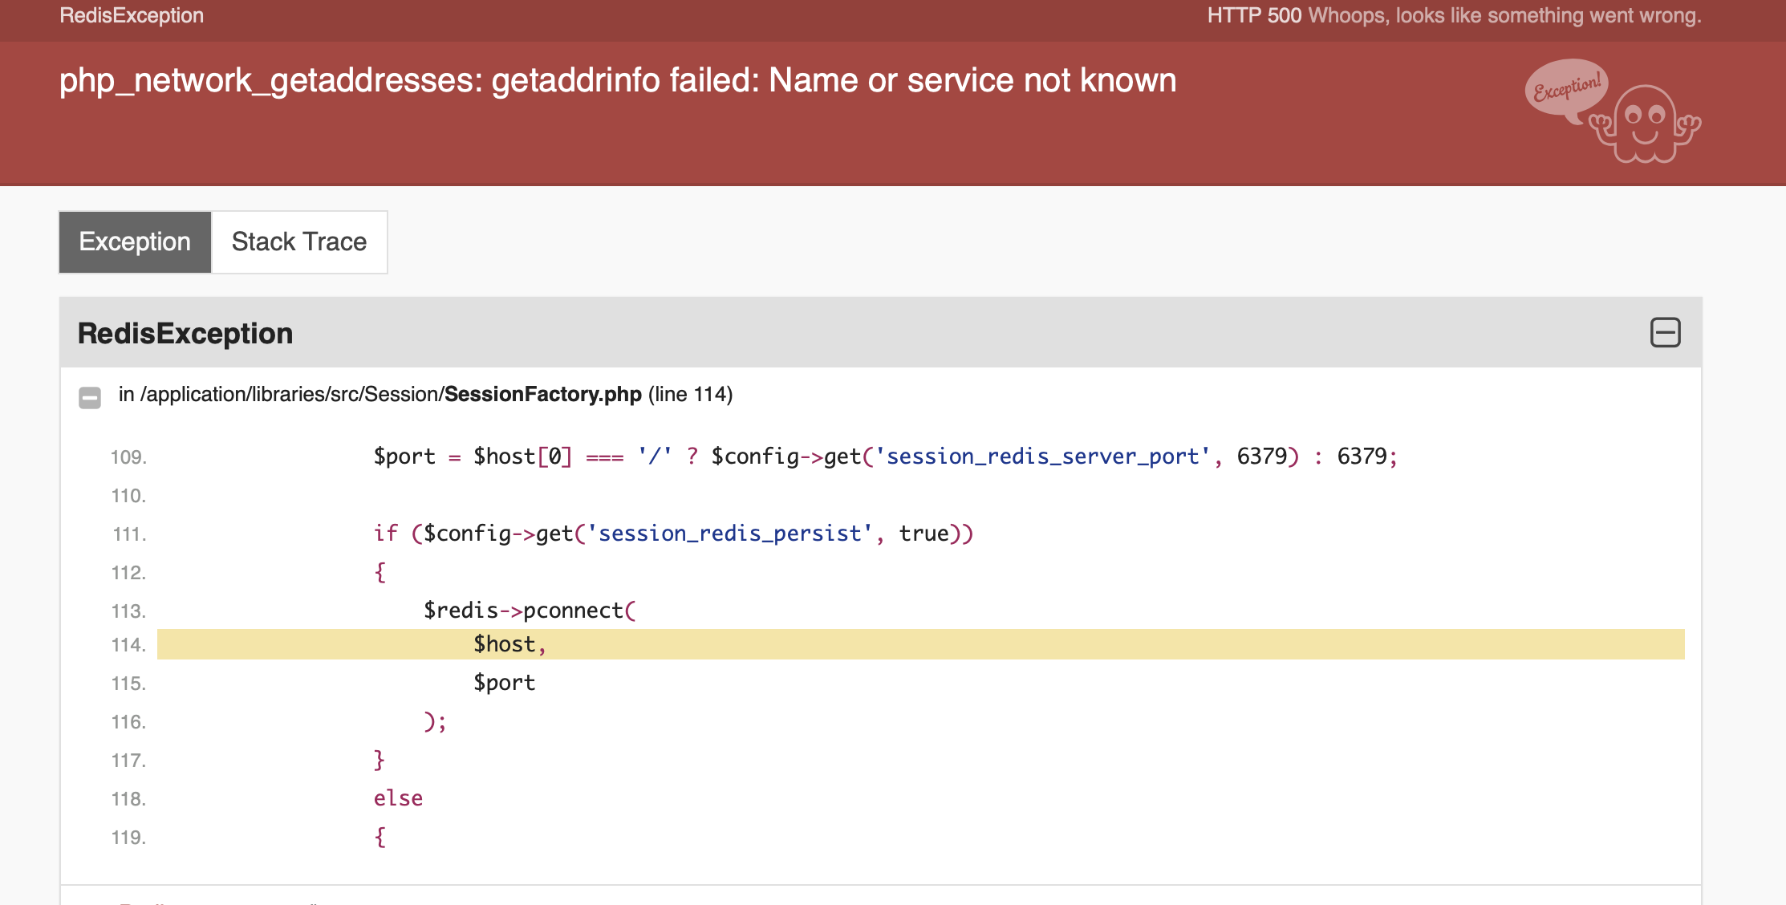The width and height of the screenshot is (1786, 905).
Task: Click the 'session_redis_server_port' string
Action: coord(1042,457)
